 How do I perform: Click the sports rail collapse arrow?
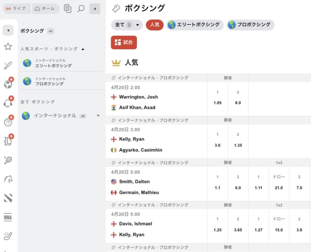tap(8, 30)
